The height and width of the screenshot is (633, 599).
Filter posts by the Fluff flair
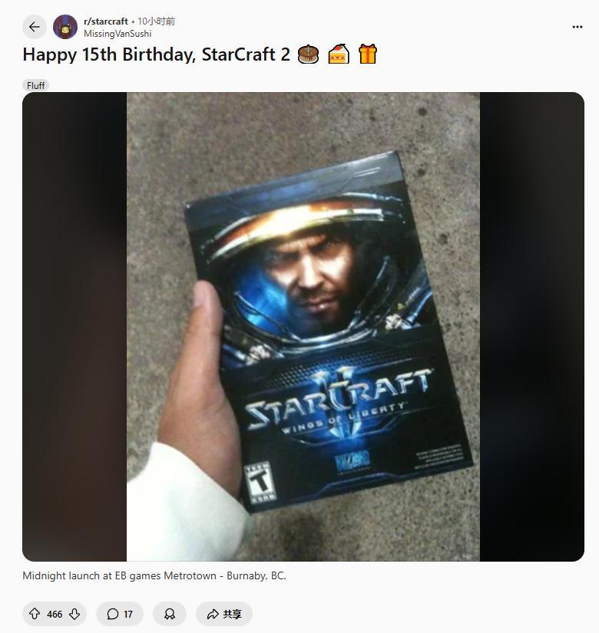tap(36, 86)
